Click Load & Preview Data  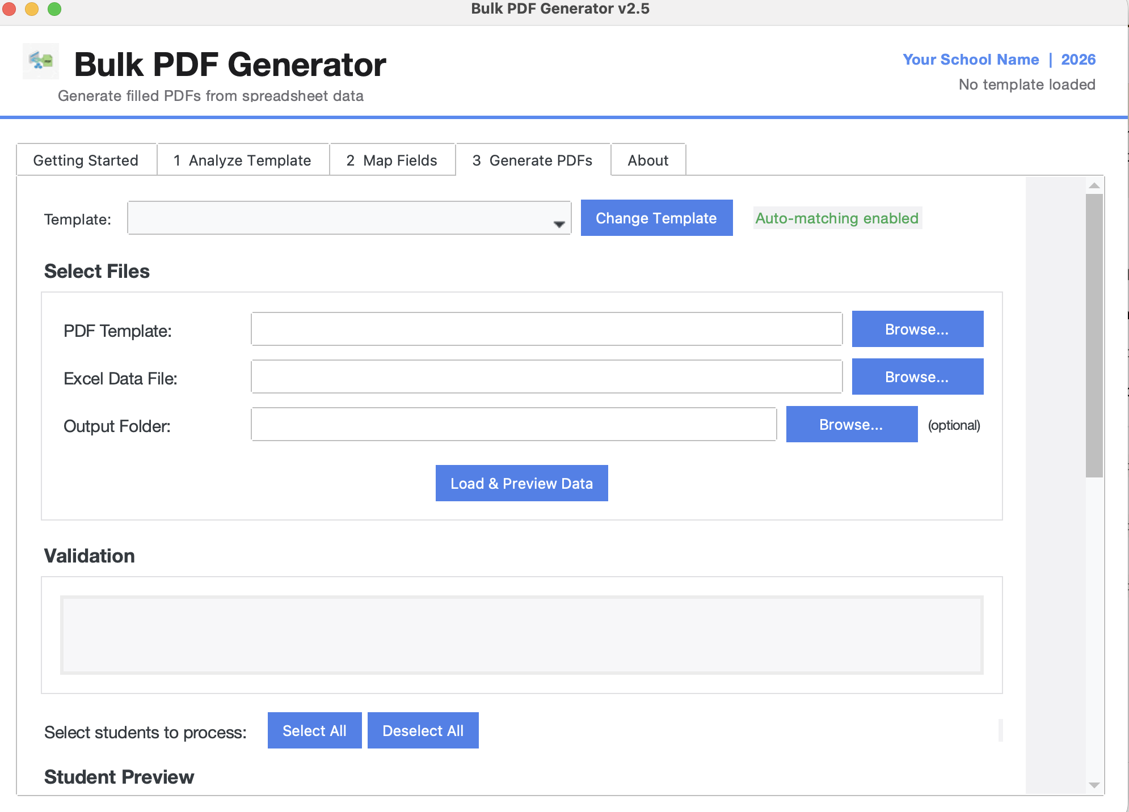click(x=521, y=483)
